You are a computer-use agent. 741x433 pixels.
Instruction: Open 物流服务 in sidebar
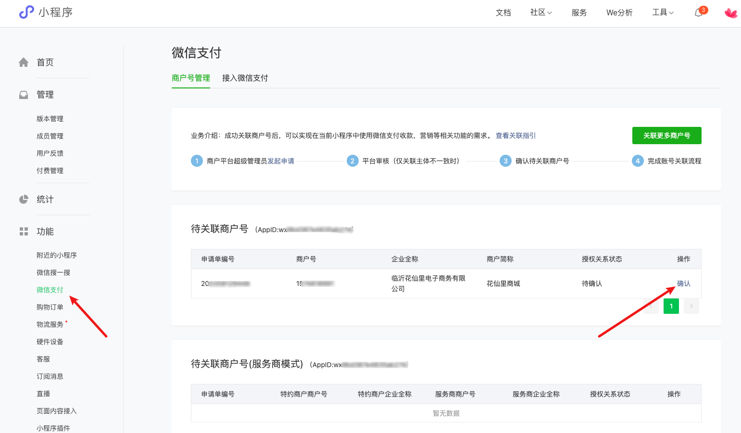(50, 324)
